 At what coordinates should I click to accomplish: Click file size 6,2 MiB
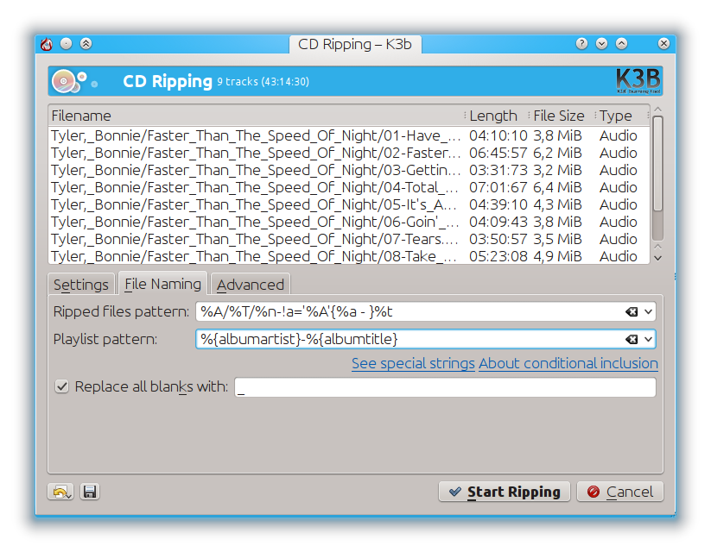click(x=557, y=153)
